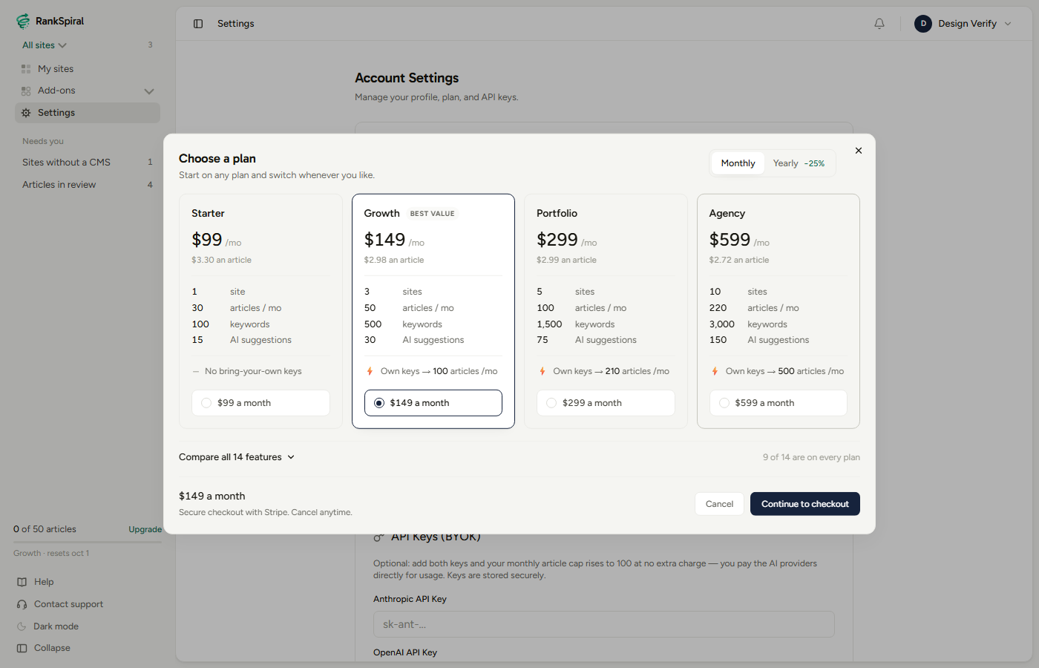Expand the Add-ons chevron
This screenshot has width=1039, height=668.
coord(149,91)
